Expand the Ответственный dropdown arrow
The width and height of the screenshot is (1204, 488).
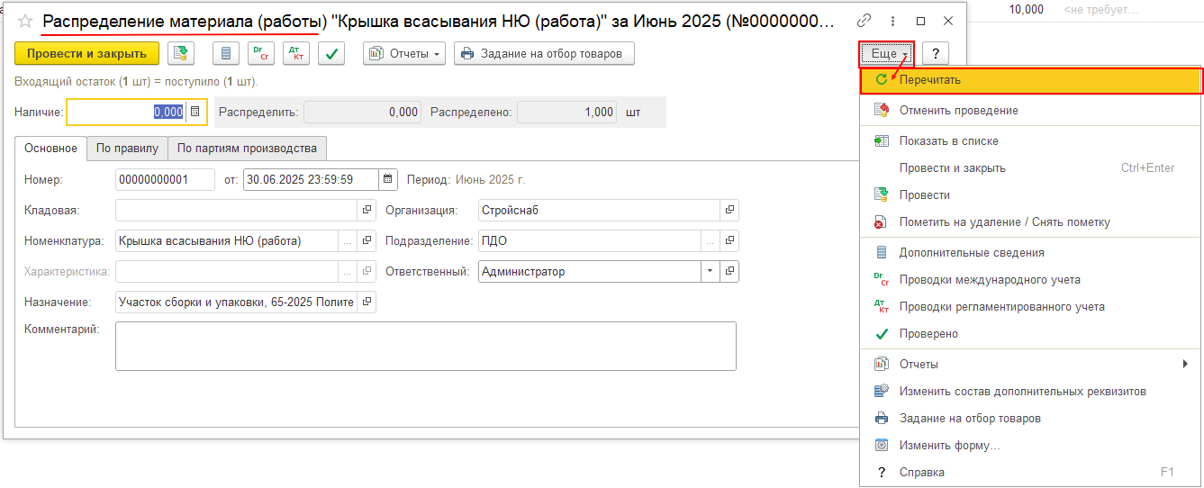(710, 271)
